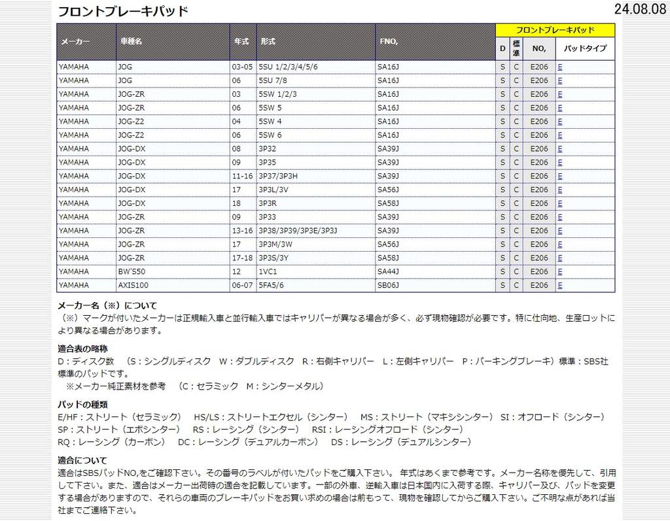Image resolution: width=670 pixels, height=521 pixels.
Task: Click pad type E link for JOG 5SU 7/8
Action: [560, 80]
